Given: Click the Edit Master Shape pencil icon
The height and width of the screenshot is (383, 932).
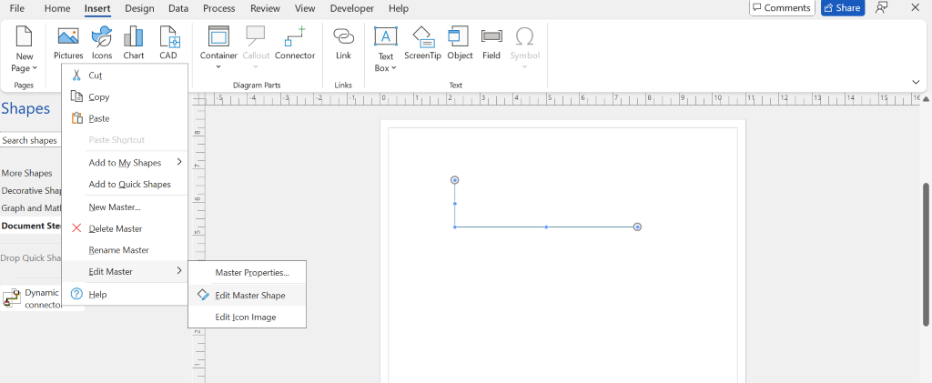Looking at the screenshot, I should coord(203,295).
